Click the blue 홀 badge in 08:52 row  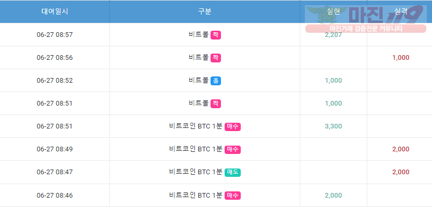[216, 81]
